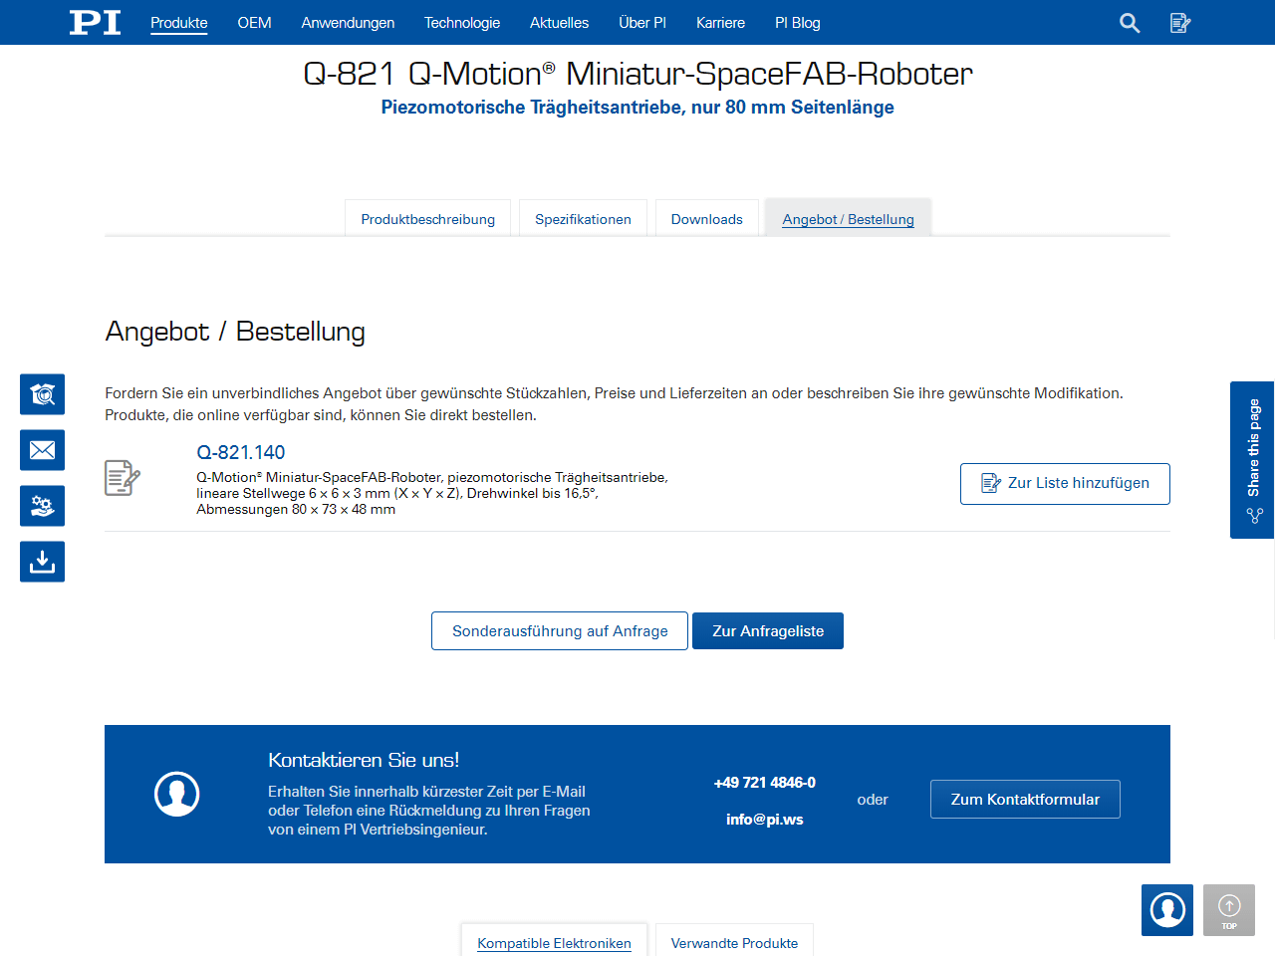This screenshot has height=956, width=1275.
Task: Open the Karriere menu
Action: coord(720,23)
